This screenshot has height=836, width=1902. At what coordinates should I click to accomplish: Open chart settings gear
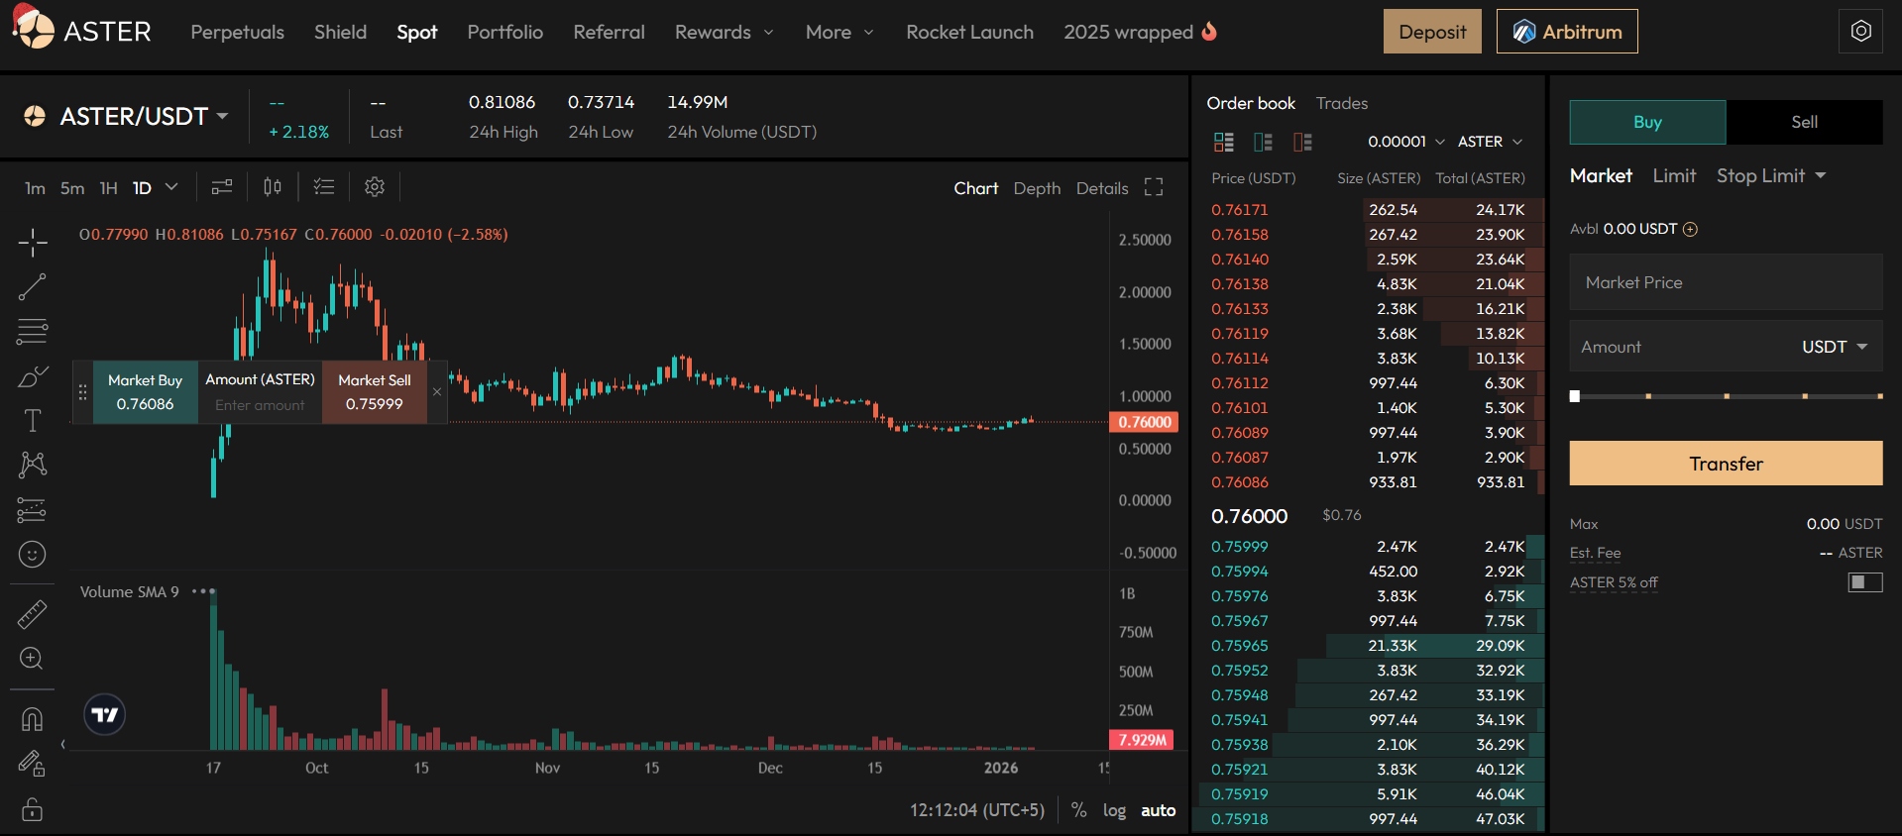pos(375,186)
